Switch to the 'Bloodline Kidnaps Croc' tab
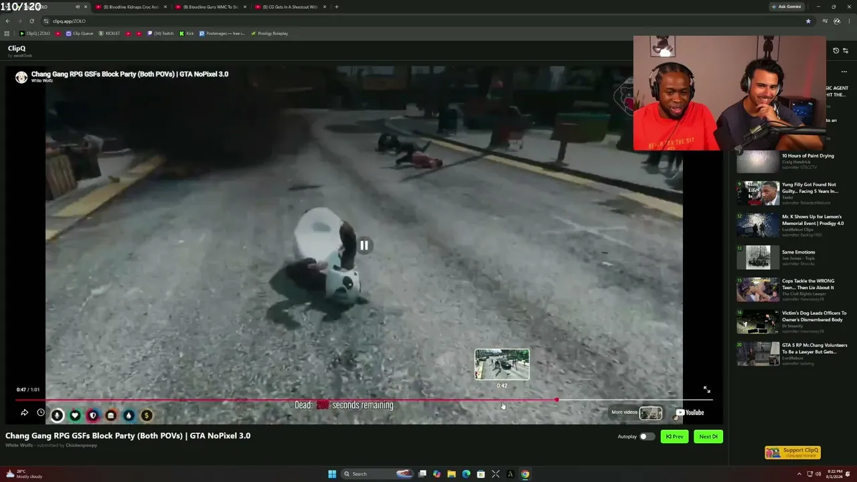Screen dimensions: 857x482 point(131,7)
